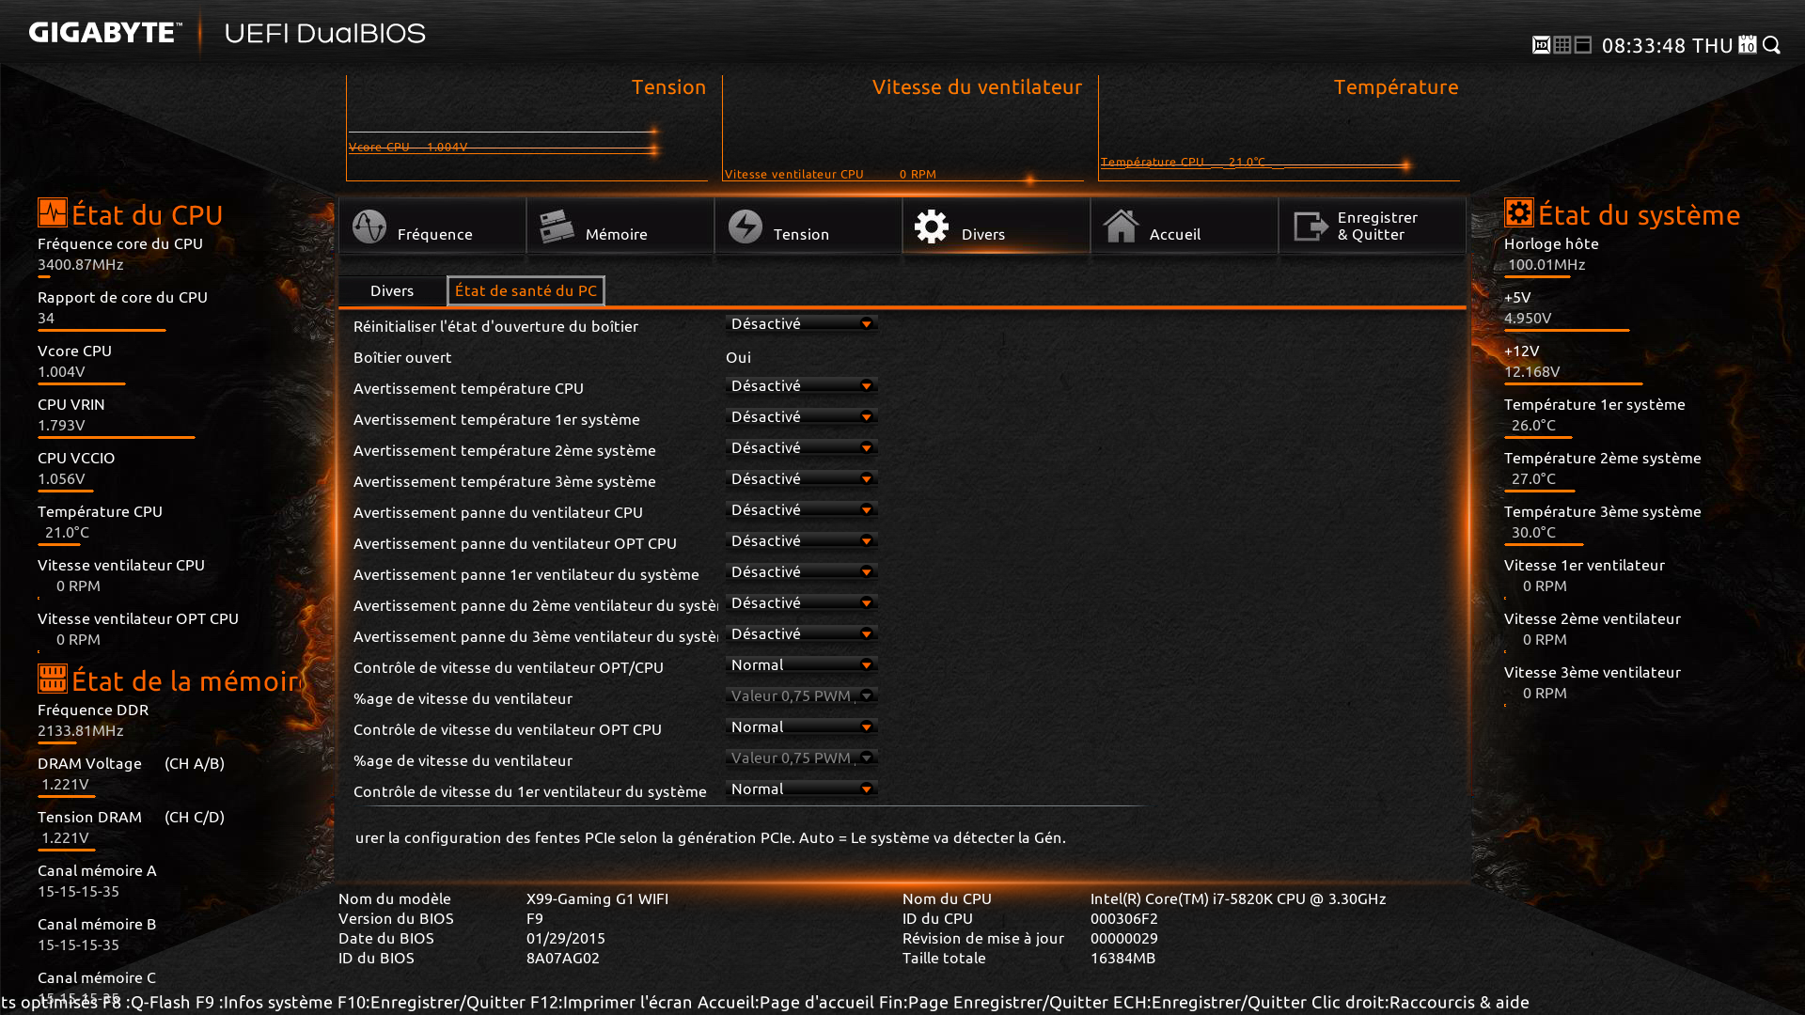
Task: Click the Accueil house icon
Action: (x=1121, y=226)
